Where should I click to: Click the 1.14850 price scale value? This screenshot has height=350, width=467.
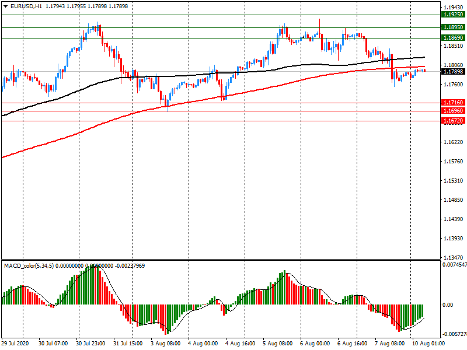coord(454,200)
